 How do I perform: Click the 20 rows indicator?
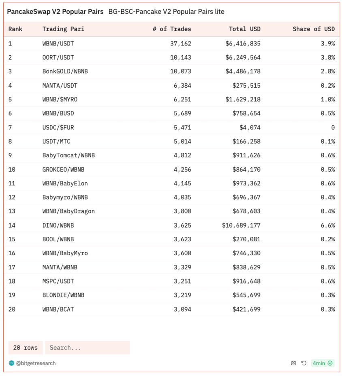tap(26, 348)
